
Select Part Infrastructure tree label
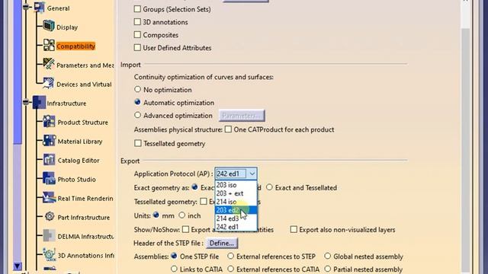[84, 218]
